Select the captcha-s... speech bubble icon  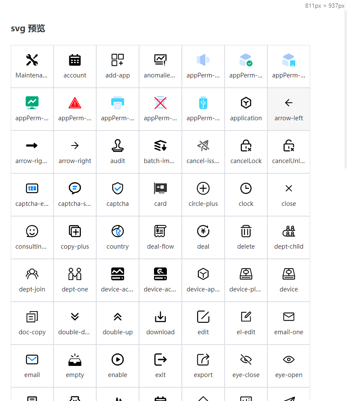click(75, 188)
